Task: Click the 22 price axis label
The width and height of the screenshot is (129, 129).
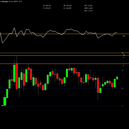Action: [x=123, y=88]
